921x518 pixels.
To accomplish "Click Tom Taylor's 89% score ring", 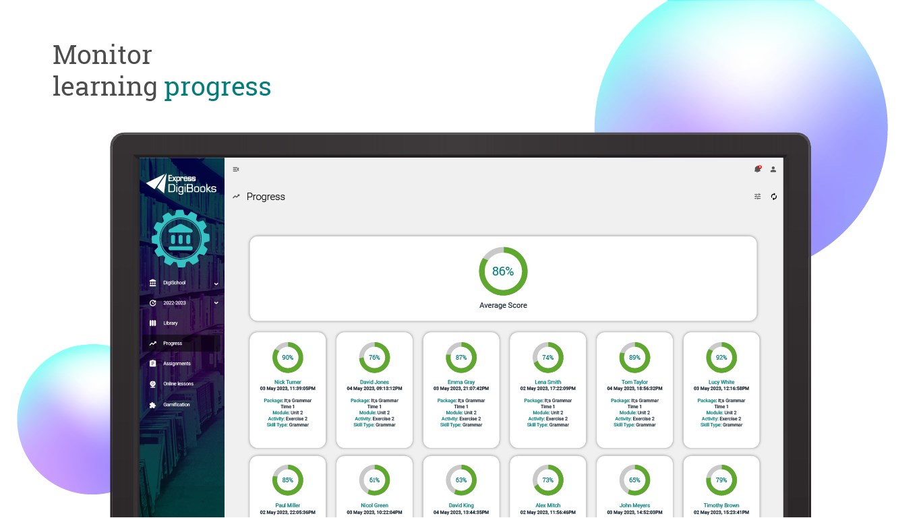I will click(x=634, y=358).
